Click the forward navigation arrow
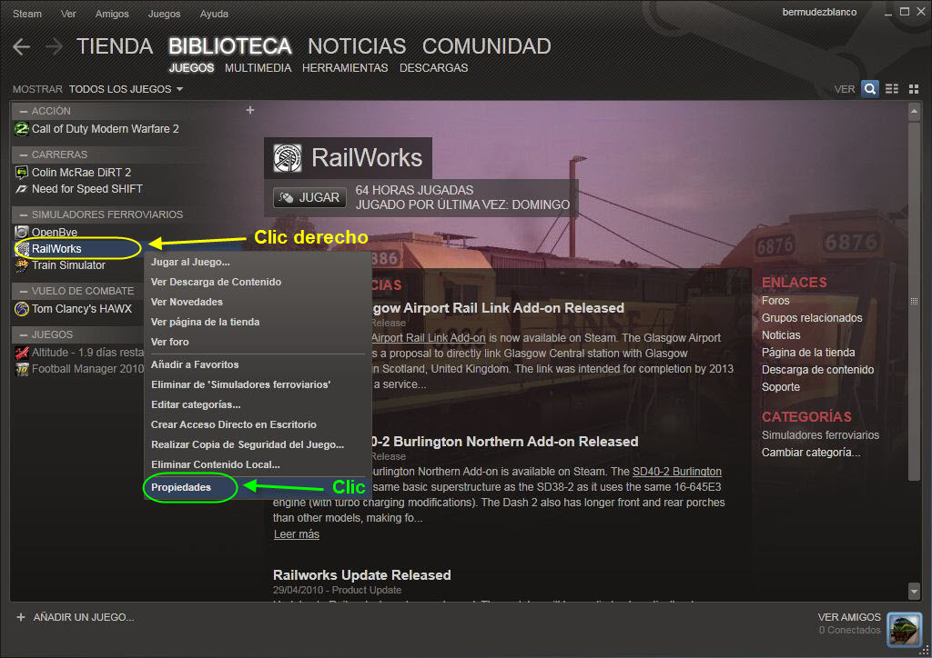The height and width of the screenshot is (658, 932). pos(54,46)
